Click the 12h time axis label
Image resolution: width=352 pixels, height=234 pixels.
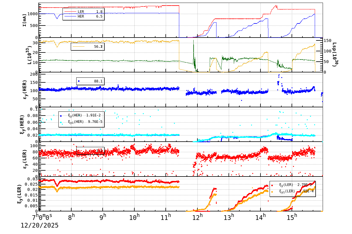[x=197, y=218]
